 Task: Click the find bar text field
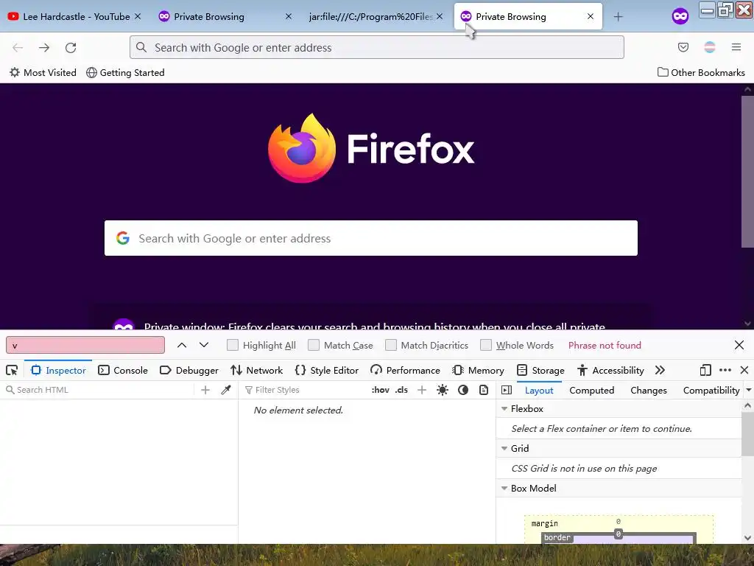tap(85, 345)
